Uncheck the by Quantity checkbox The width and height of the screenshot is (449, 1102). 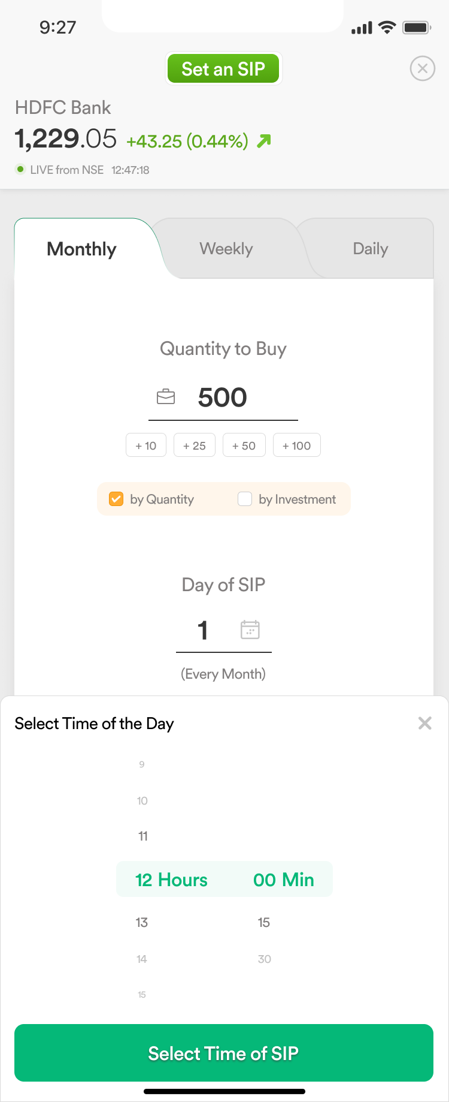click(116, 499)
